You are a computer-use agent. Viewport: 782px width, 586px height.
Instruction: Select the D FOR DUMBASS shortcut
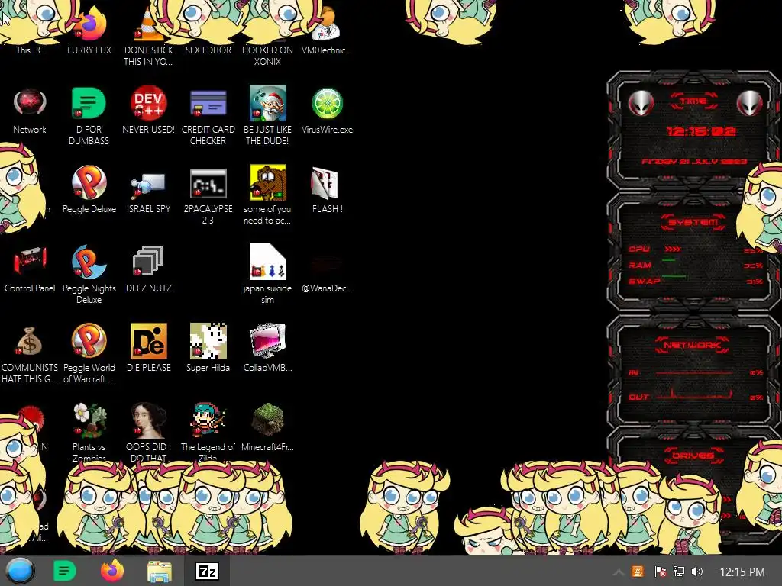click(x=89, y=116)
